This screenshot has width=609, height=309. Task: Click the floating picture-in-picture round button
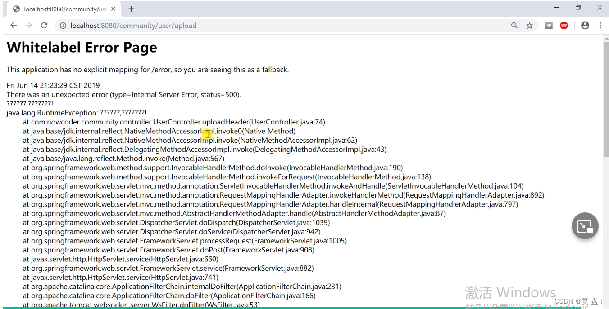(585, 226)
